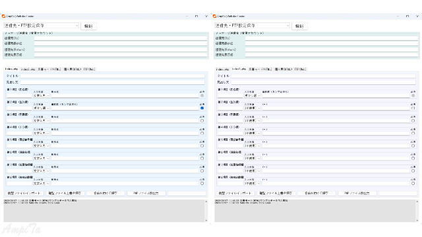
Task: Click the 送信先(To) input field in right window
Action: (x=332, y=38)
